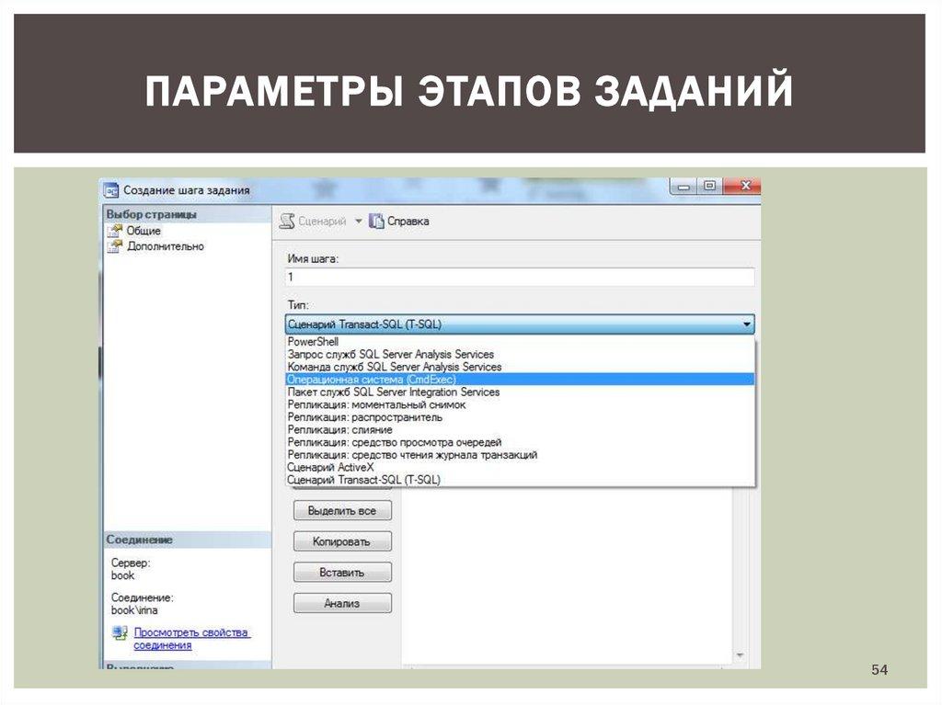Click the scrollbar down arrow in command area
942x705 pixels.
(739, 655)
